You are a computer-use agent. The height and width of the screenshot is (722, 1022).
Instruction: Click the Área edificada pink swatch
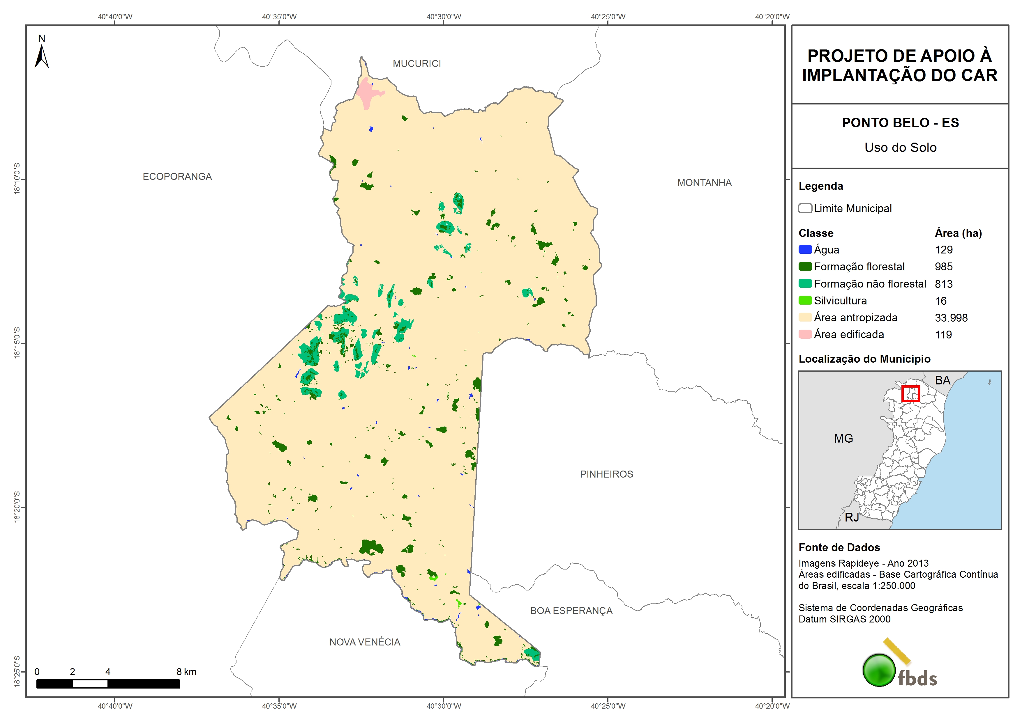coord(805,334)
